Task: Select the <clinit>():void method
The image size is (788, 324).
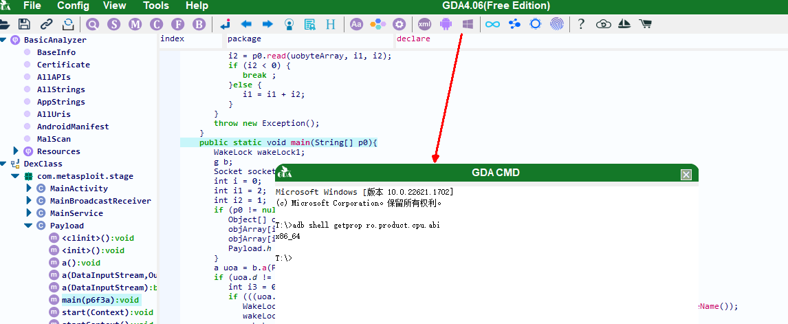Action: pos(98,238)
